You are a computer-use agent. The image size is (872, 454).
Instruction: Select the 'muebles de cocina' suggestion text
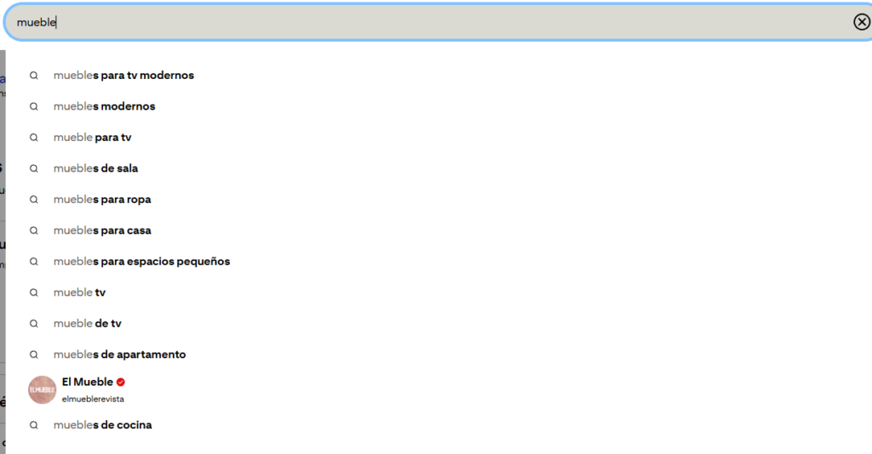[103, 425]
